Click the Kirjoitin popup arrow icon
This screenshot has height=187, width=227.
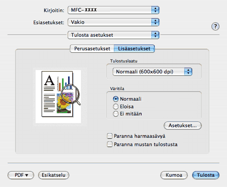tap(155, 10)
